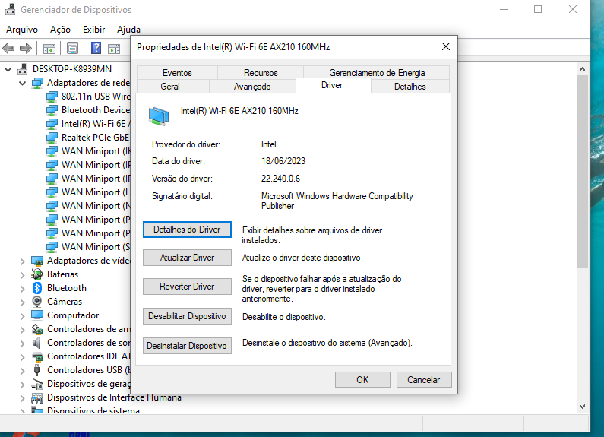Image resolution: width=604 pixels, height=437 pixels.
Task: Click the Device Manager vertical scrollbar thumb
Action: 583,172
